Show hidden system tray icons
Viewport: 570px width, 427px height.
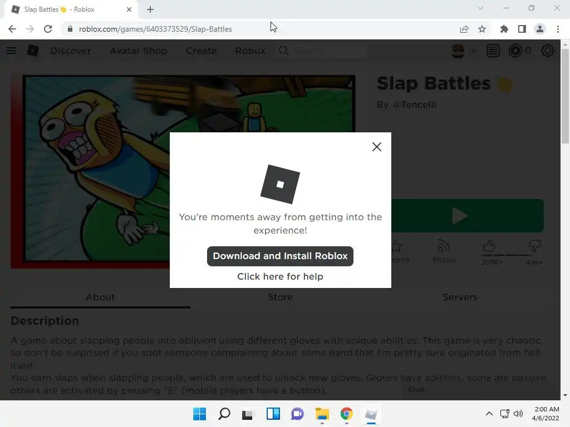pyautogui.click(x=489, y=414)
